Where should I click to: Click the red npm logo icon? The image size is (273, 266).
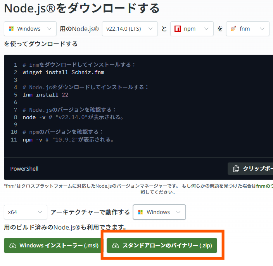click(x=178, y=29)
